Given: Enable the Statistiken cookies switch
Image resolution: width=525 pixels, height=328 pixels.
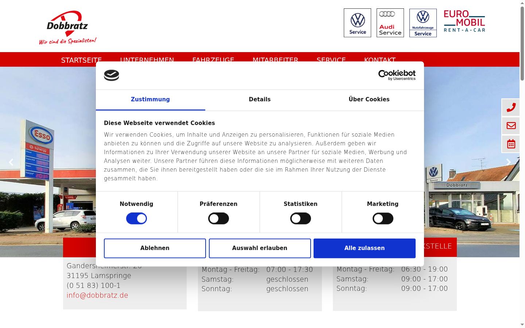Looking at the screenshot, I should tap(300, 219).
